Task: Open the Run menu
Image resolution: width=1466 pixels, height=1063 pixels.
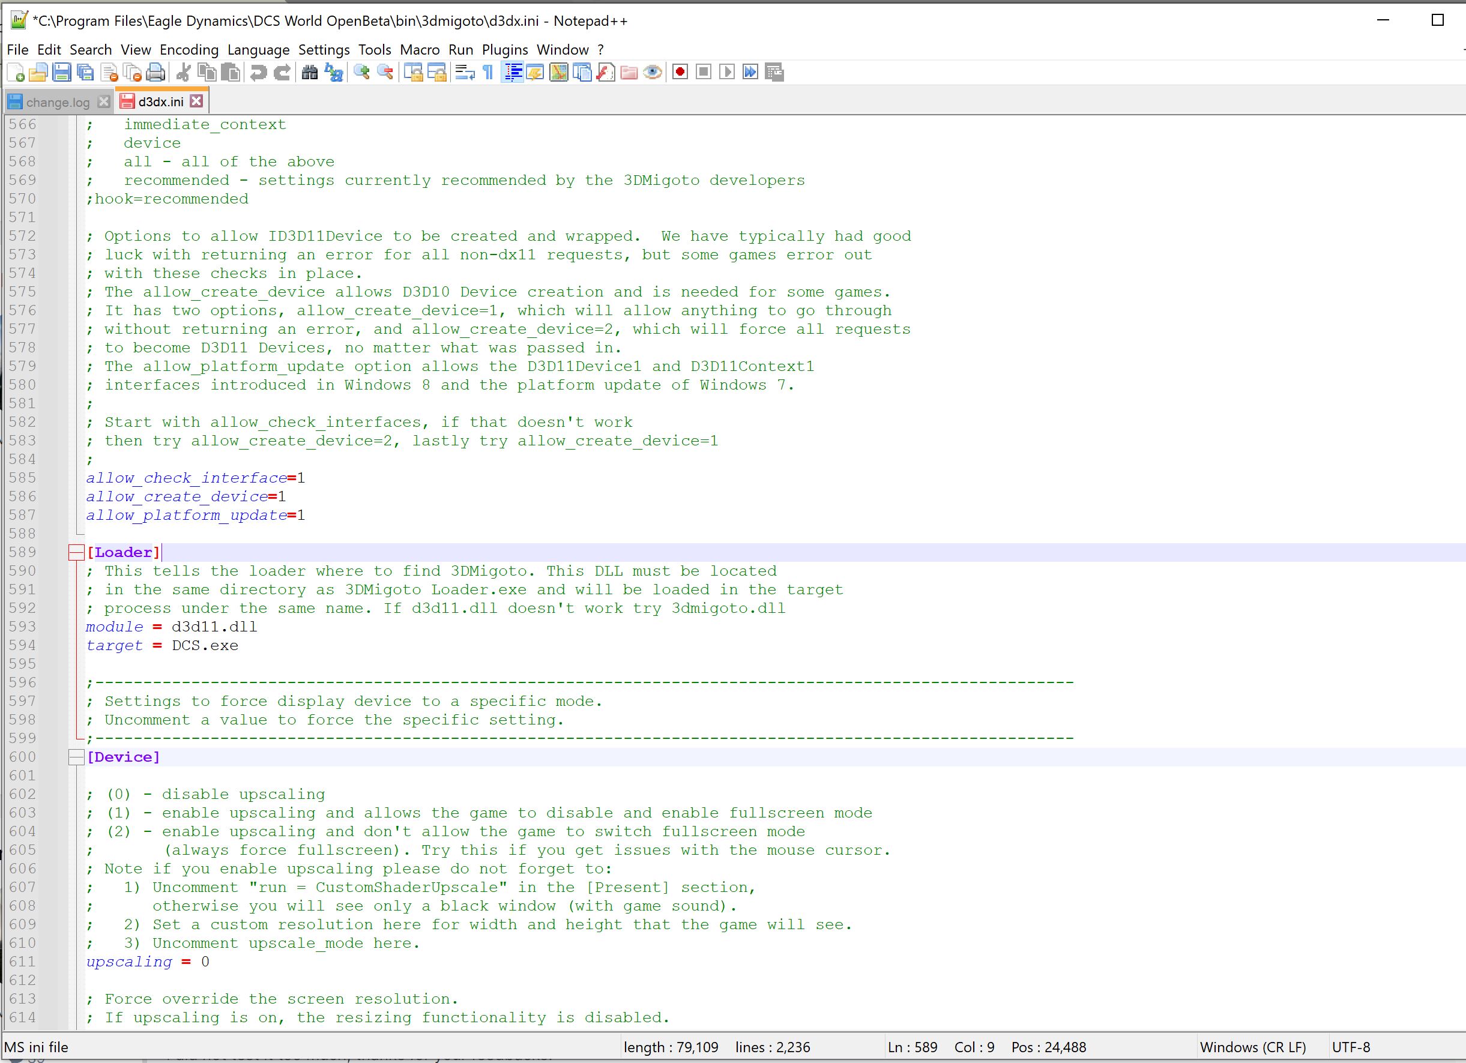Action: (460, 50)
